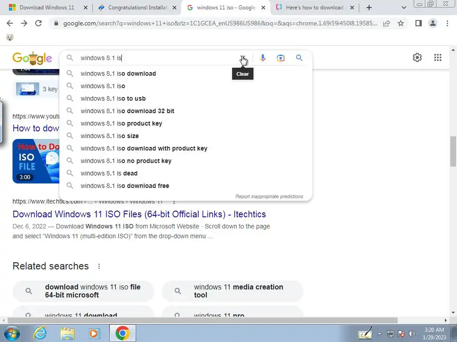457x342 pixels.
Task: Switch to Here's how to download tab
Action: [x=314, y=8]
